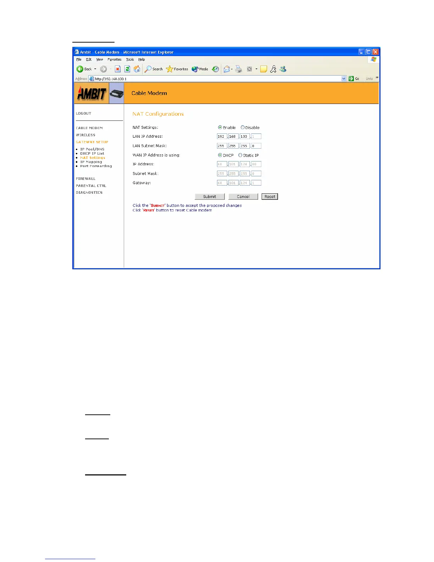434x562 pixels.
Task: Click the address bar URL field
Action: coord(215,79)
